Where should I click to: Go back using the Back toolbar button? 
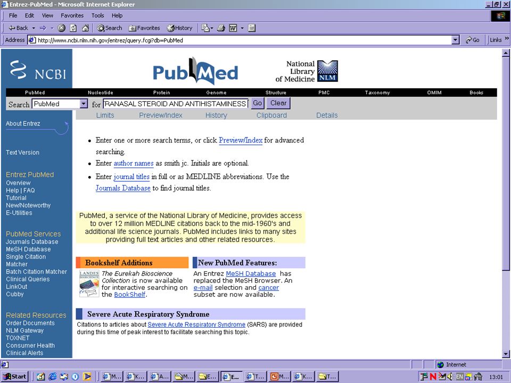(x=18, y=28)
